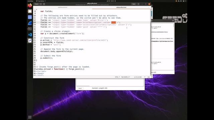This screenshot has width=214, height=120.
Task: Open the Ln 13 cursor position dropdown
Action: coord(139,77)
